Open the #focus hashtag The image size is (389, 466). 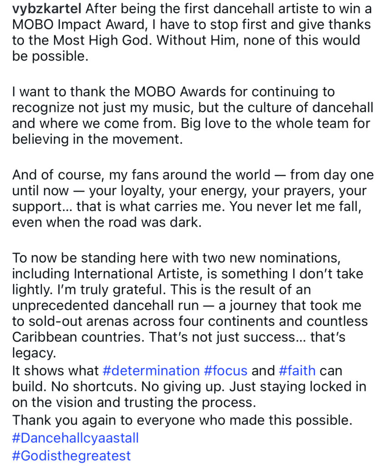(x=225, y=371)
